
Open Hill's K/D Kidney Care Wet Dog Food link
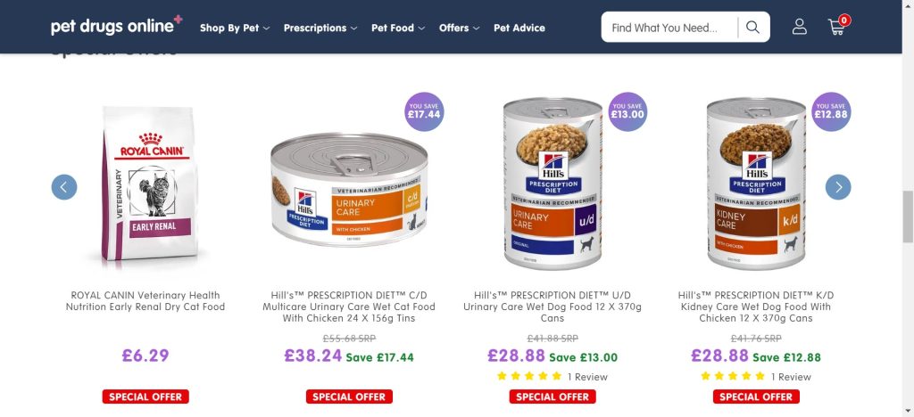(756, 307)
